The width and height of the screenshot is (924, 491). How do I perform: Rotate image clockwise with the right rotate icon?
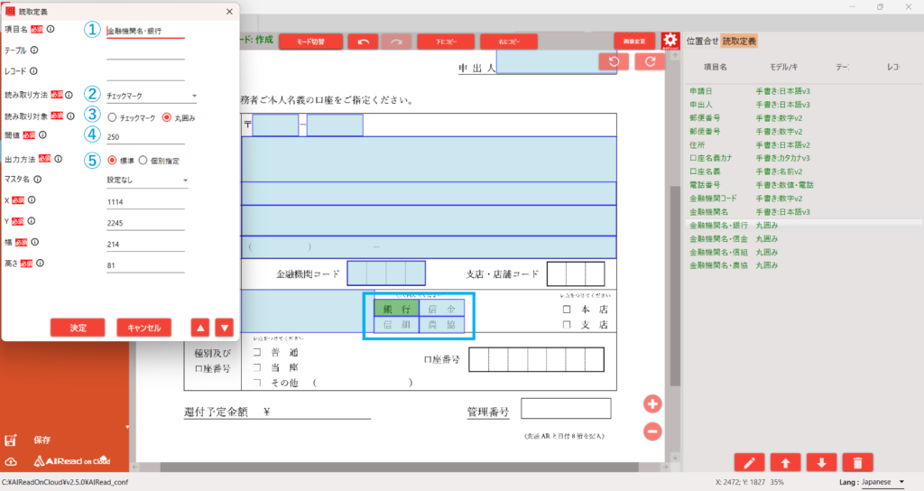[x=650, y=62]
